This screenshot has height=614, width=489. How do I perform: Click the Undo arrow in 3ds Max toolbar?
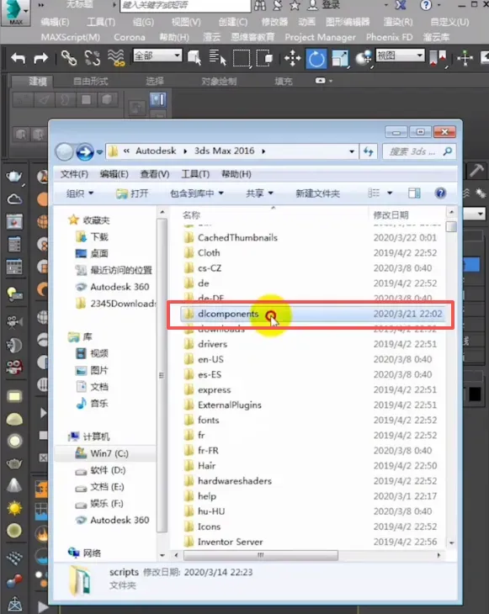pos(18,58)
